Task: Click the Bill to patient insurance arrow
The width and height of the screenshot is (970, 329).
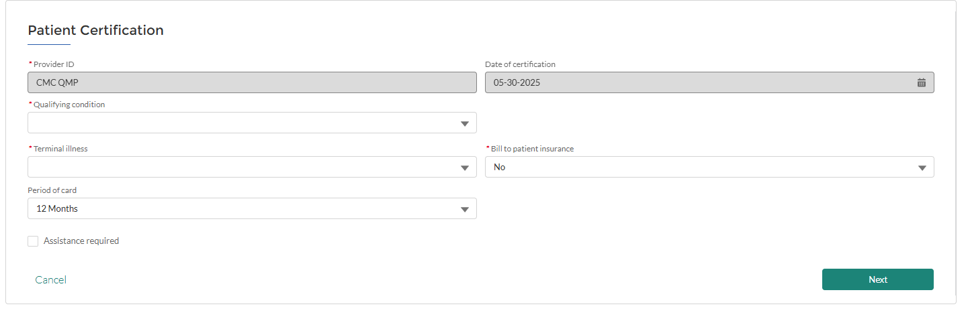Action: (x=922, y=168)
